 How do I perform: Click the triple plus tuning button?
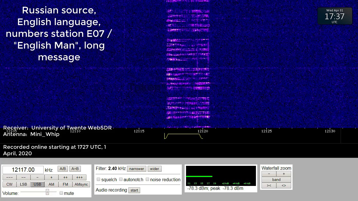(79, 177)
